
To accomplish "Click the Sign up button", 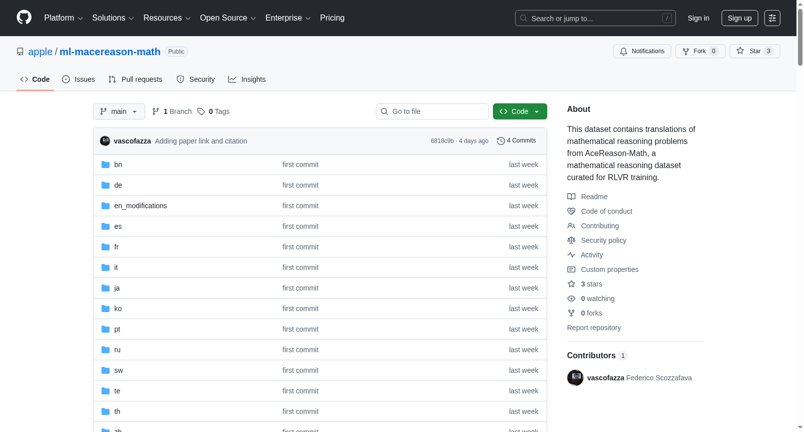I will click(740, 18).
